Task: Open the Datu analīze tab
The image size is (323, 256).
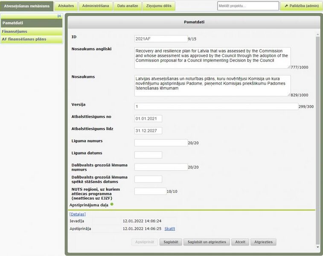Action: (128, 6)
